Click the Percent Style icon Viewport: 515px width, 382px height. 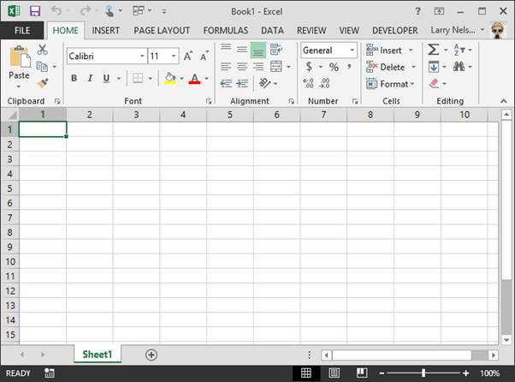[334, 67]
